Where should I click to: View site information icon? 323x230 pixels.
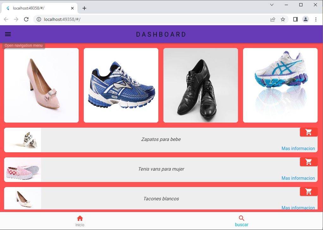39,19
